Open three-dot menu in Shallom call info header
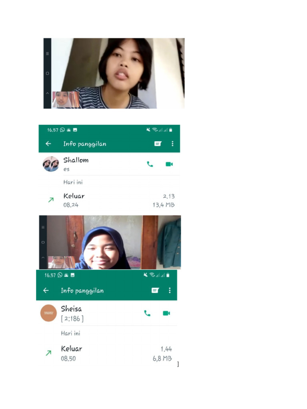 pos(172,144)
